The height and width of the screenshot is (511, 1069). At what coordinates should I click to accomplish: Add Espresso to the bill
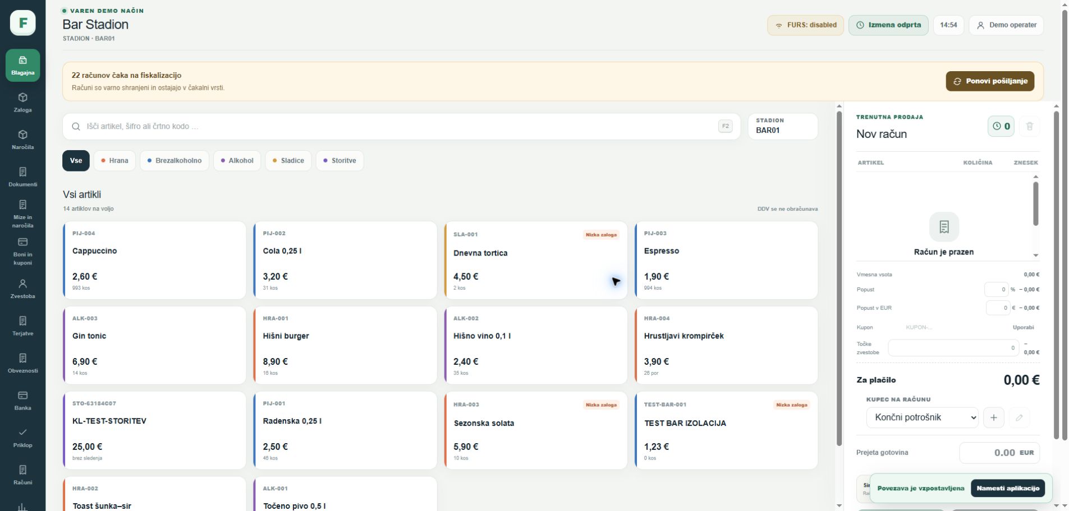(x=726, y=261)
